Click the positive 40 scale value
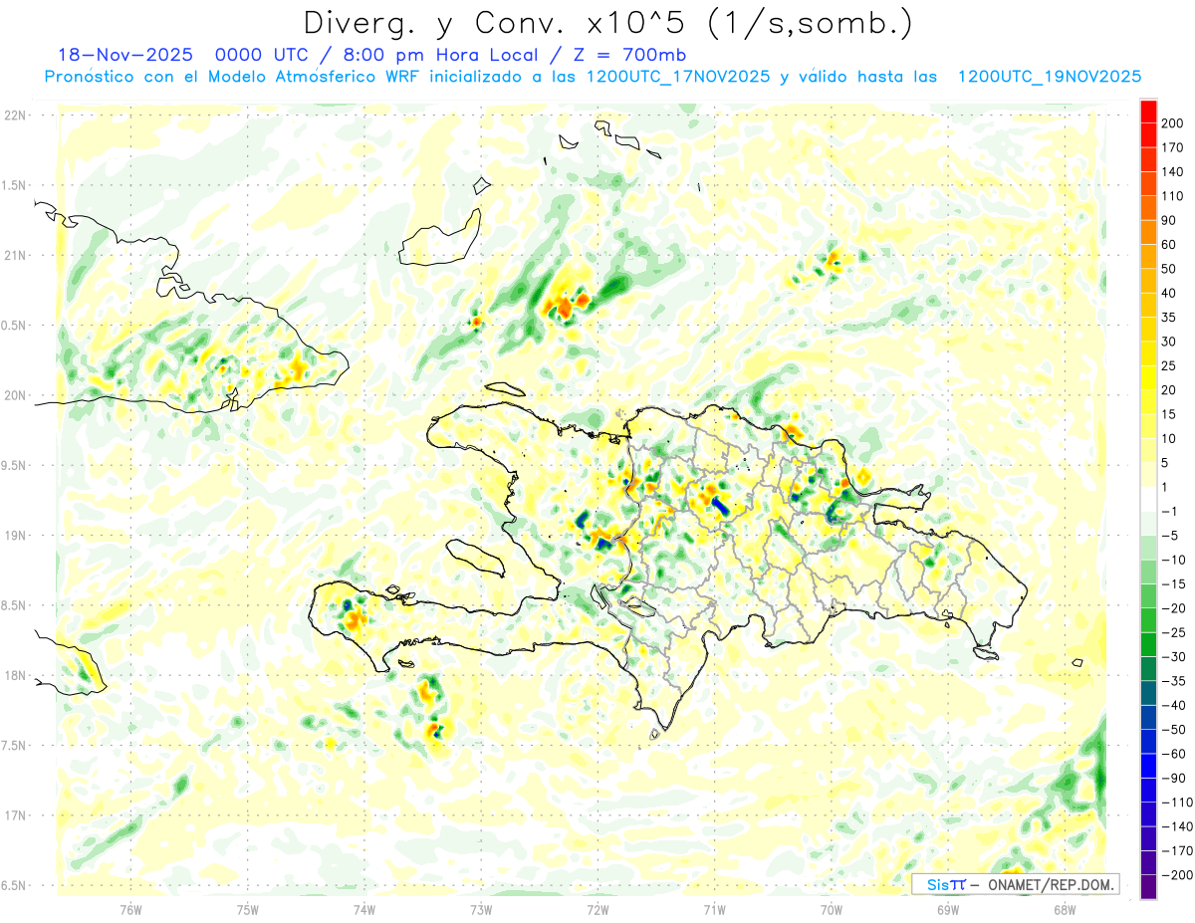 click(x=1169, y=293)
